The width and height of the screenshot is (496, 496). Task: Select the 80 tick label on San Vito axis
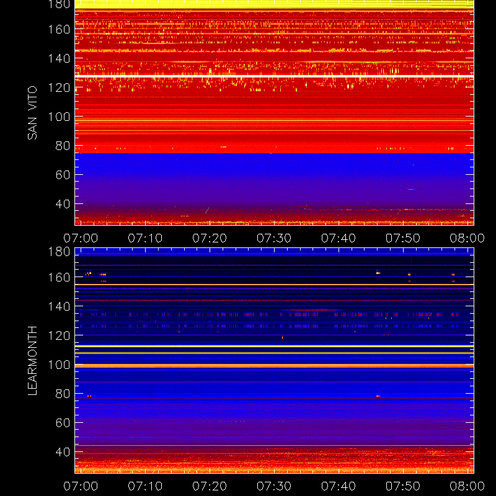pyautogui.click(x=63, y=146)
